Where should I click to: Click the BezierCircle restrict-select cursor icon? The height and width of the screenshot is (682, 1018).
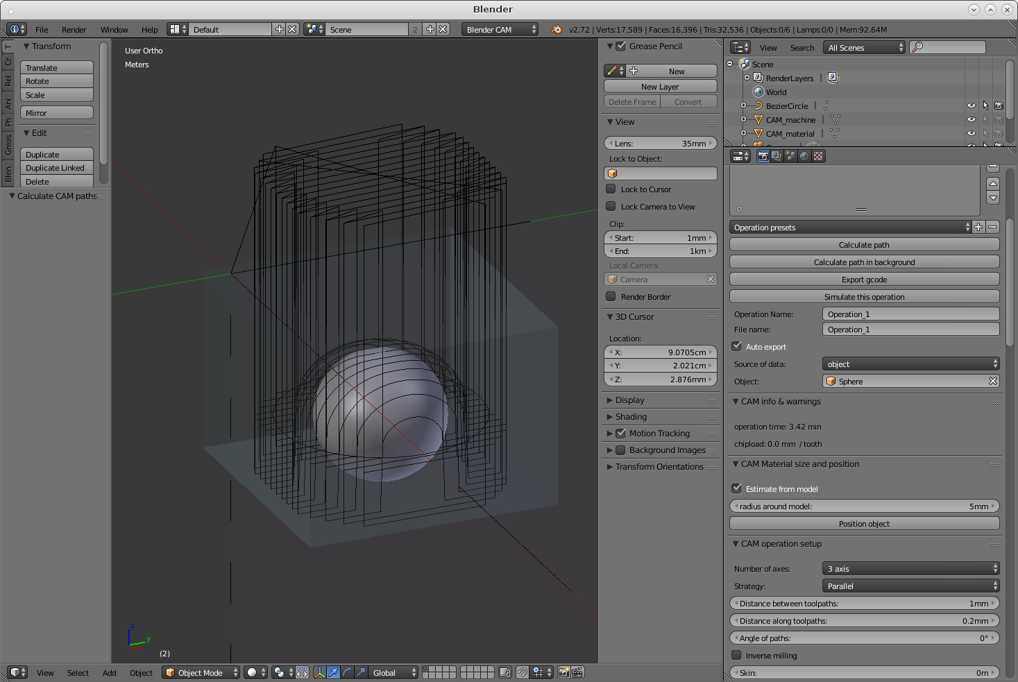(985, 106)
